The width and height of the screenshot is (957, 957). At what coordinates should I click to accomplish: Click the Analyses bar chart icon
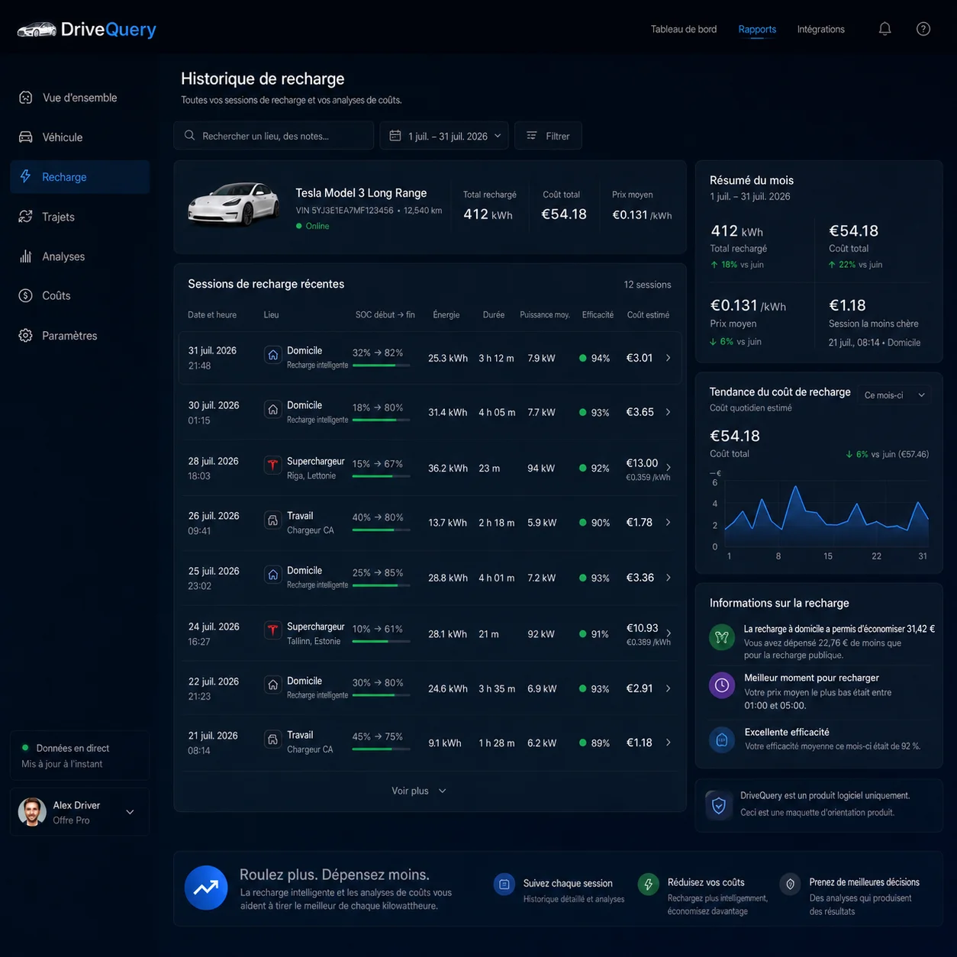coord(26,256)
